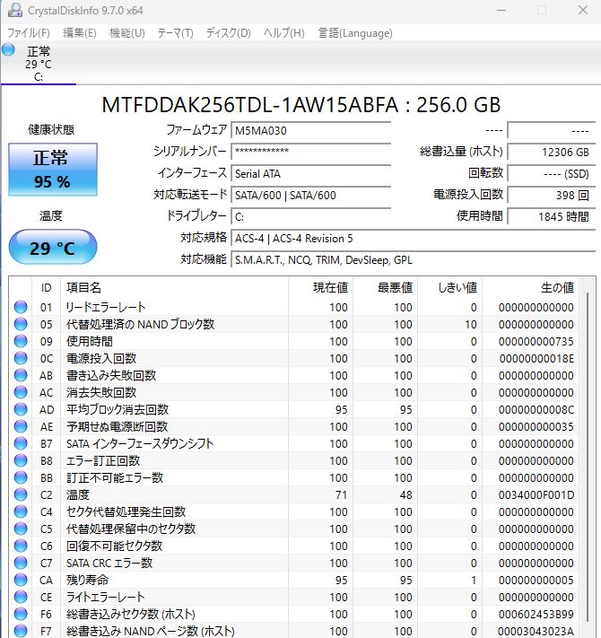Viewport: 601px width, 638px height.
Task: Click the ドライブレター field showing C:
Action: [311, 217]
